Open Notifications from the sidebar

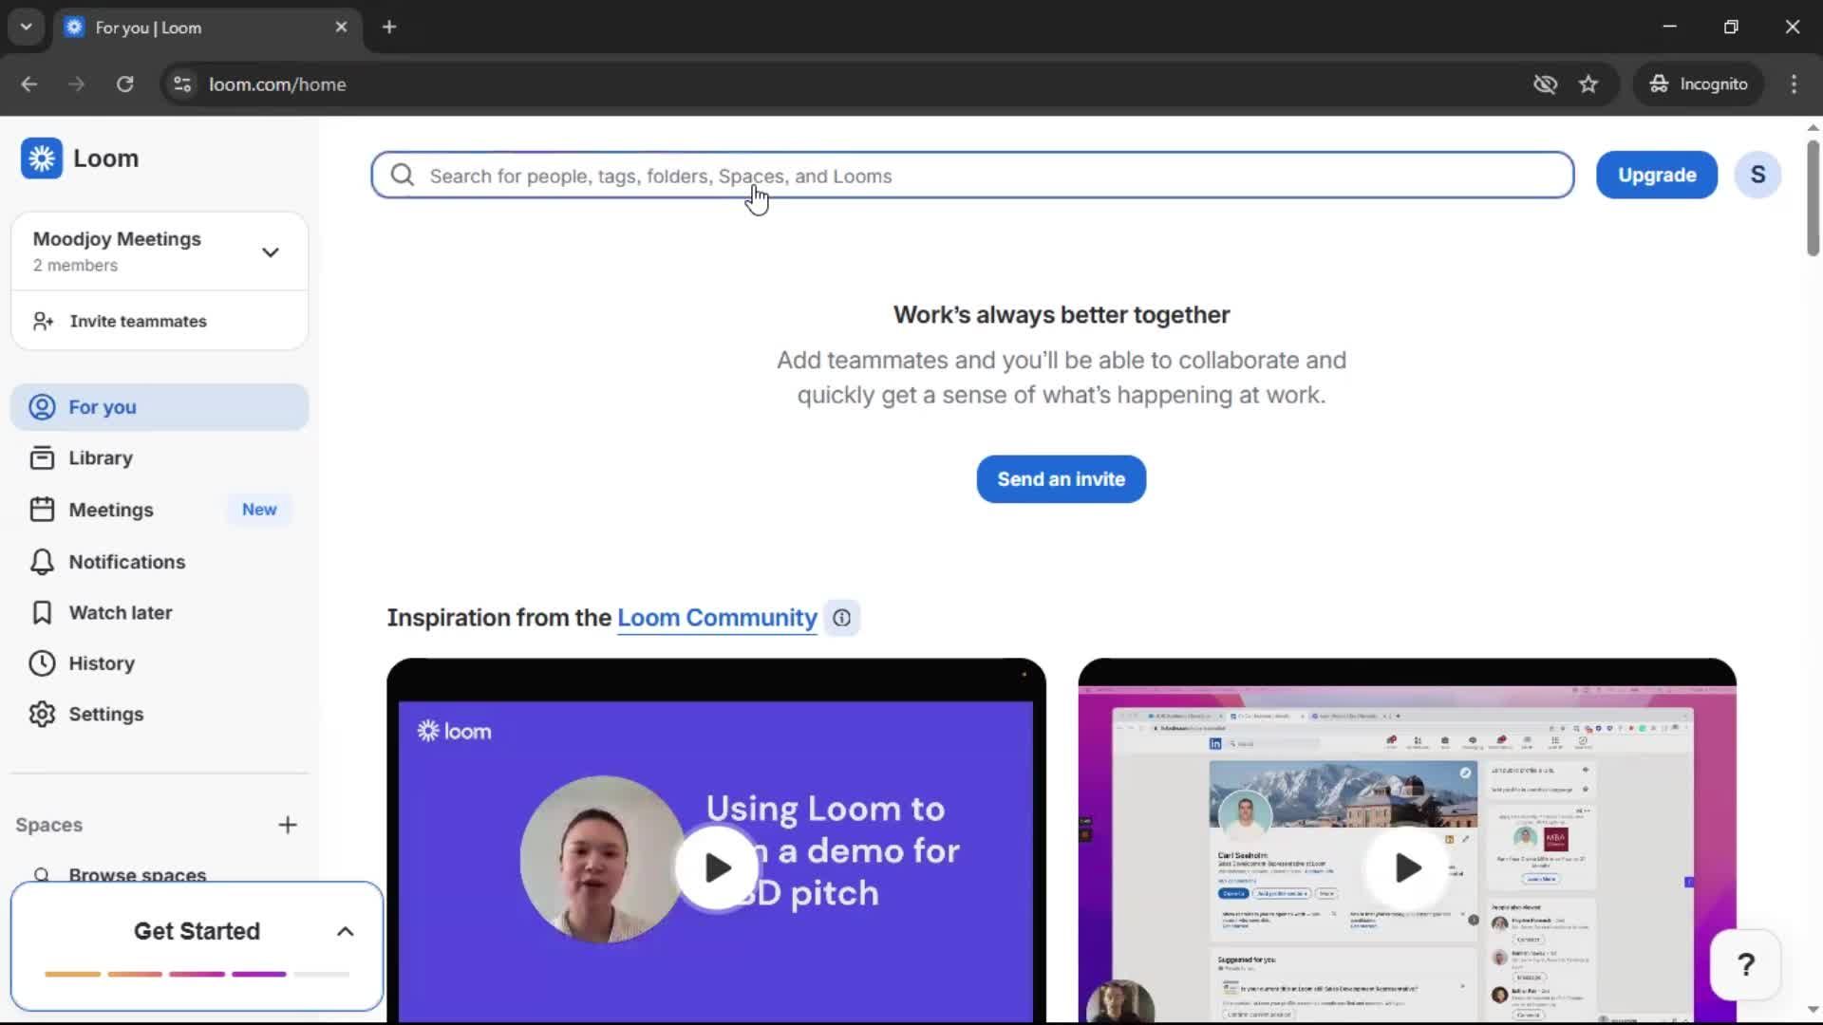pyautogui.click(x=126, y=562)
